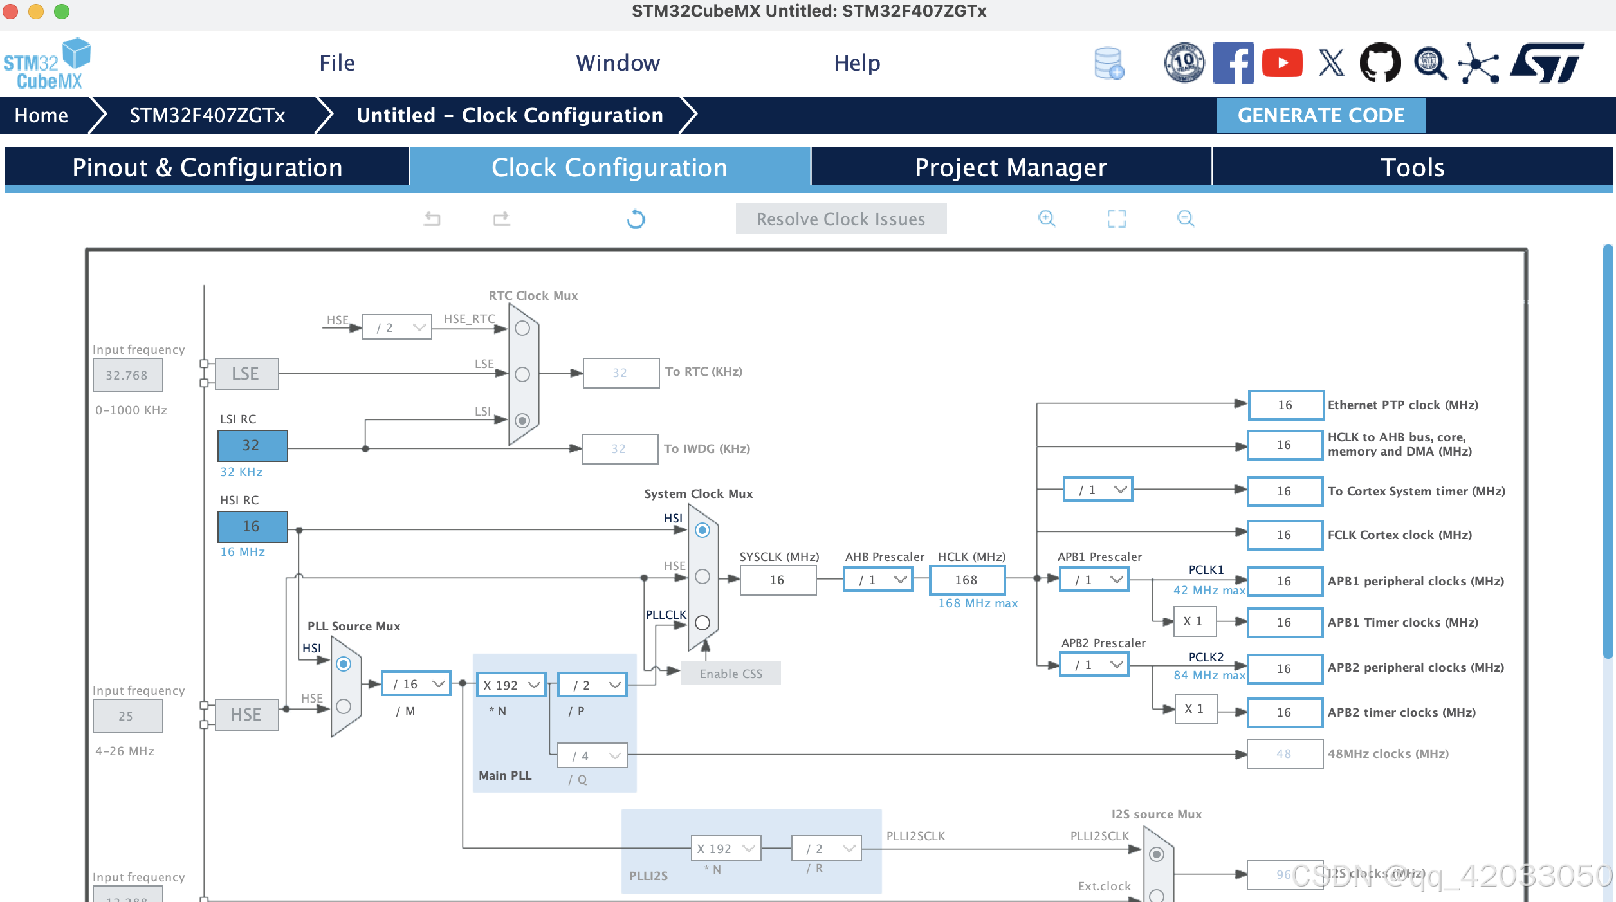Viewport: 1616px width, 902px height.
Task: Click the reset clock configuration icon
Action: click(636, 219)
